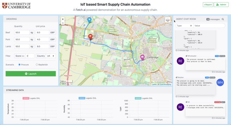Edit the Score filter value field
This screenshot has width=231, height=125.
pyautogui.click(x=30, y=56)
